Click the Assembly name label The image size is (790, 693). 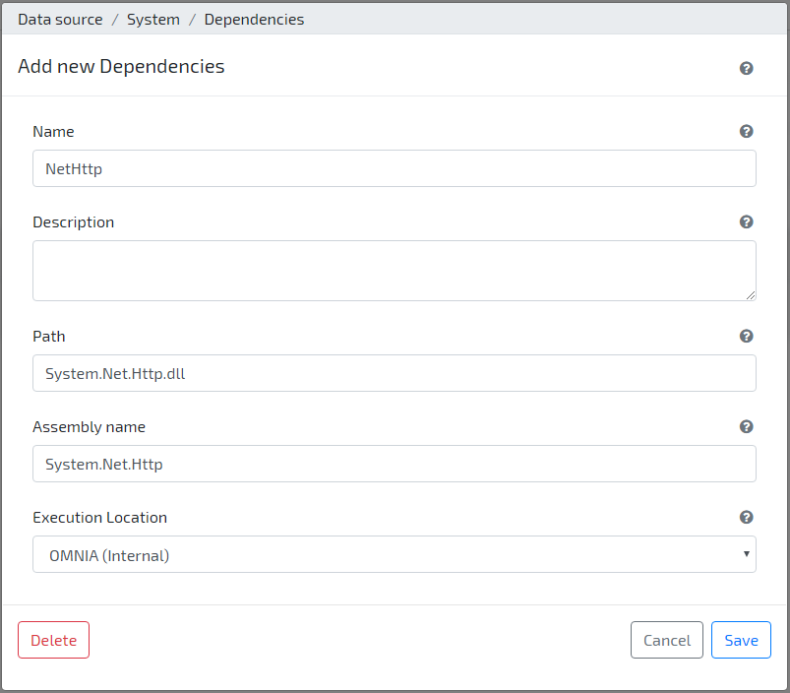(90, 427)
